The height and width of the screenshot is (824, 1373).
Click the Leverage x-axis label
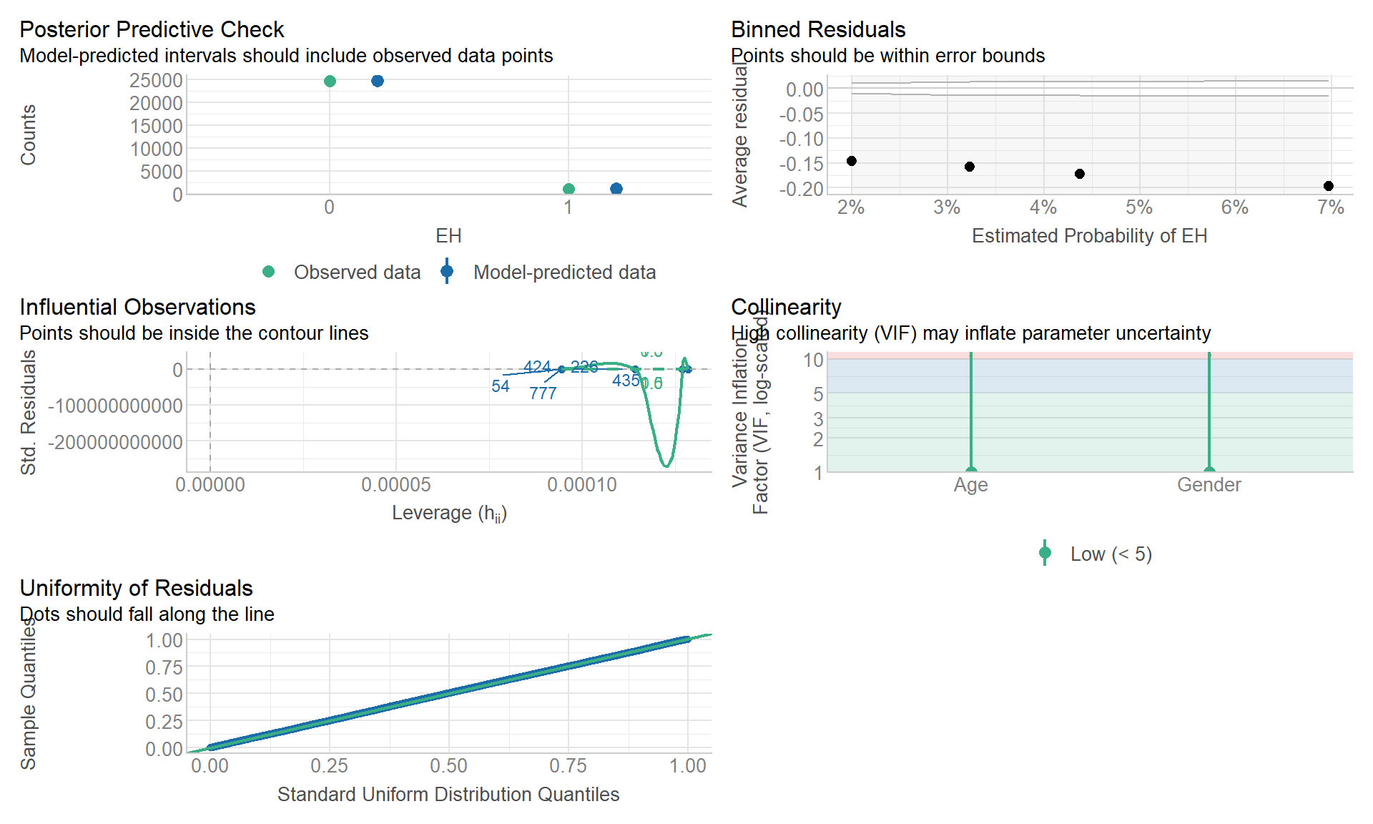tap(449, 513)
